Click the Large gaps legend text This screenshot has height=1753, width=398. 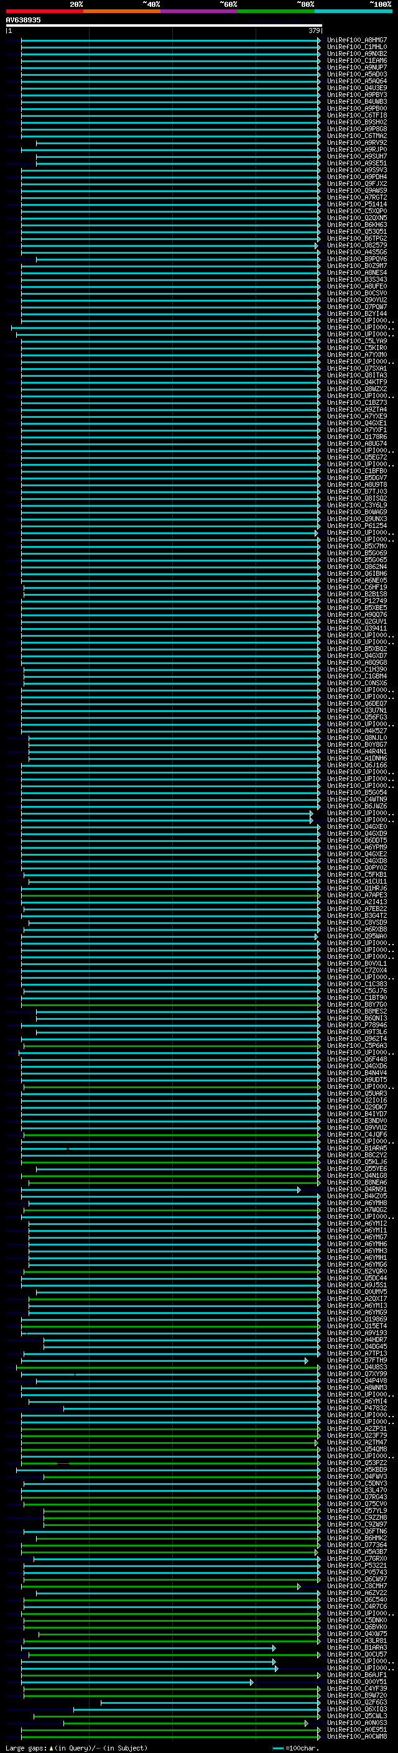coord(27,1748)
